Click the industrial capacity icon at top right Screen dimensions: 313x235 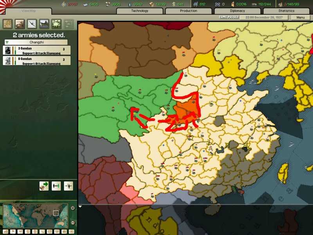tap(280, 4)
